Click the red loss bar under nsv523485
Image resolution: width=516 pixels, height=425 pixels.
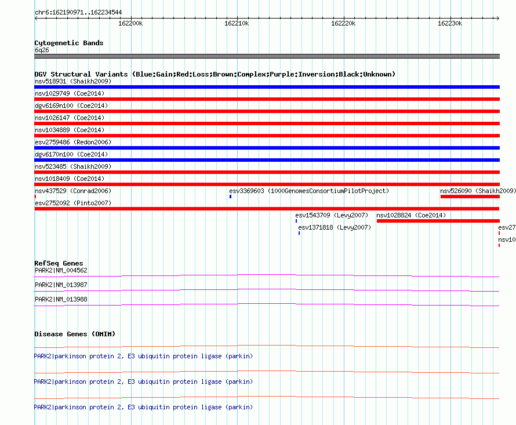tap(267, 172)
